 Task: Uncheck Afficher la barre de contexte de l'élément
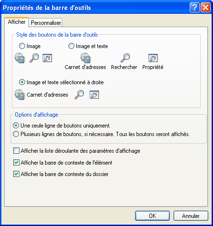(16, 163)
